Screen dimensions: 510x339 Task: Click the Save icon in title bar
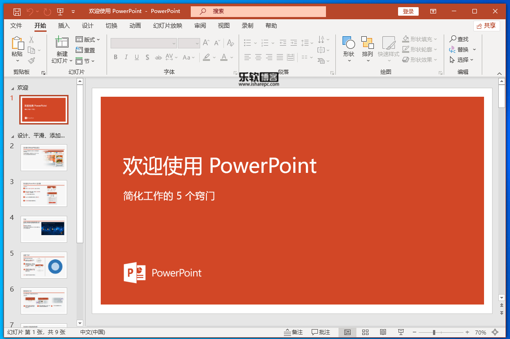pos(17,12)
